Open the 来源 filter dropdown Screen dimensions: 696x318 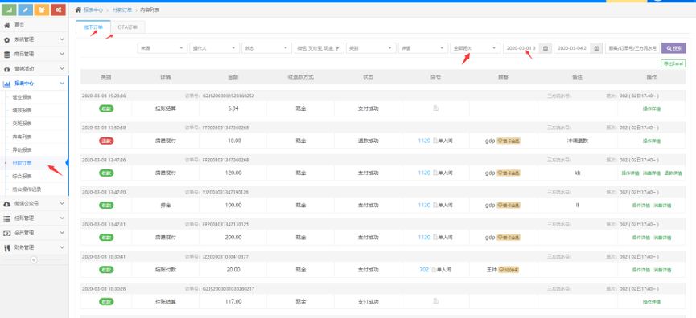tap(163, 48)
